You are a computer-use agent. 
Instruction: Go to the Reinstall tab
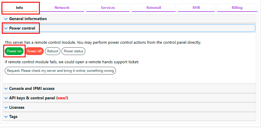point(154,8)
